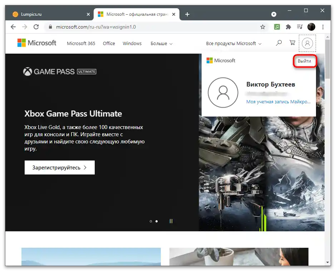Open Chrome three-dot menu
The image size is (336, 271).
(x=323, y=27)
